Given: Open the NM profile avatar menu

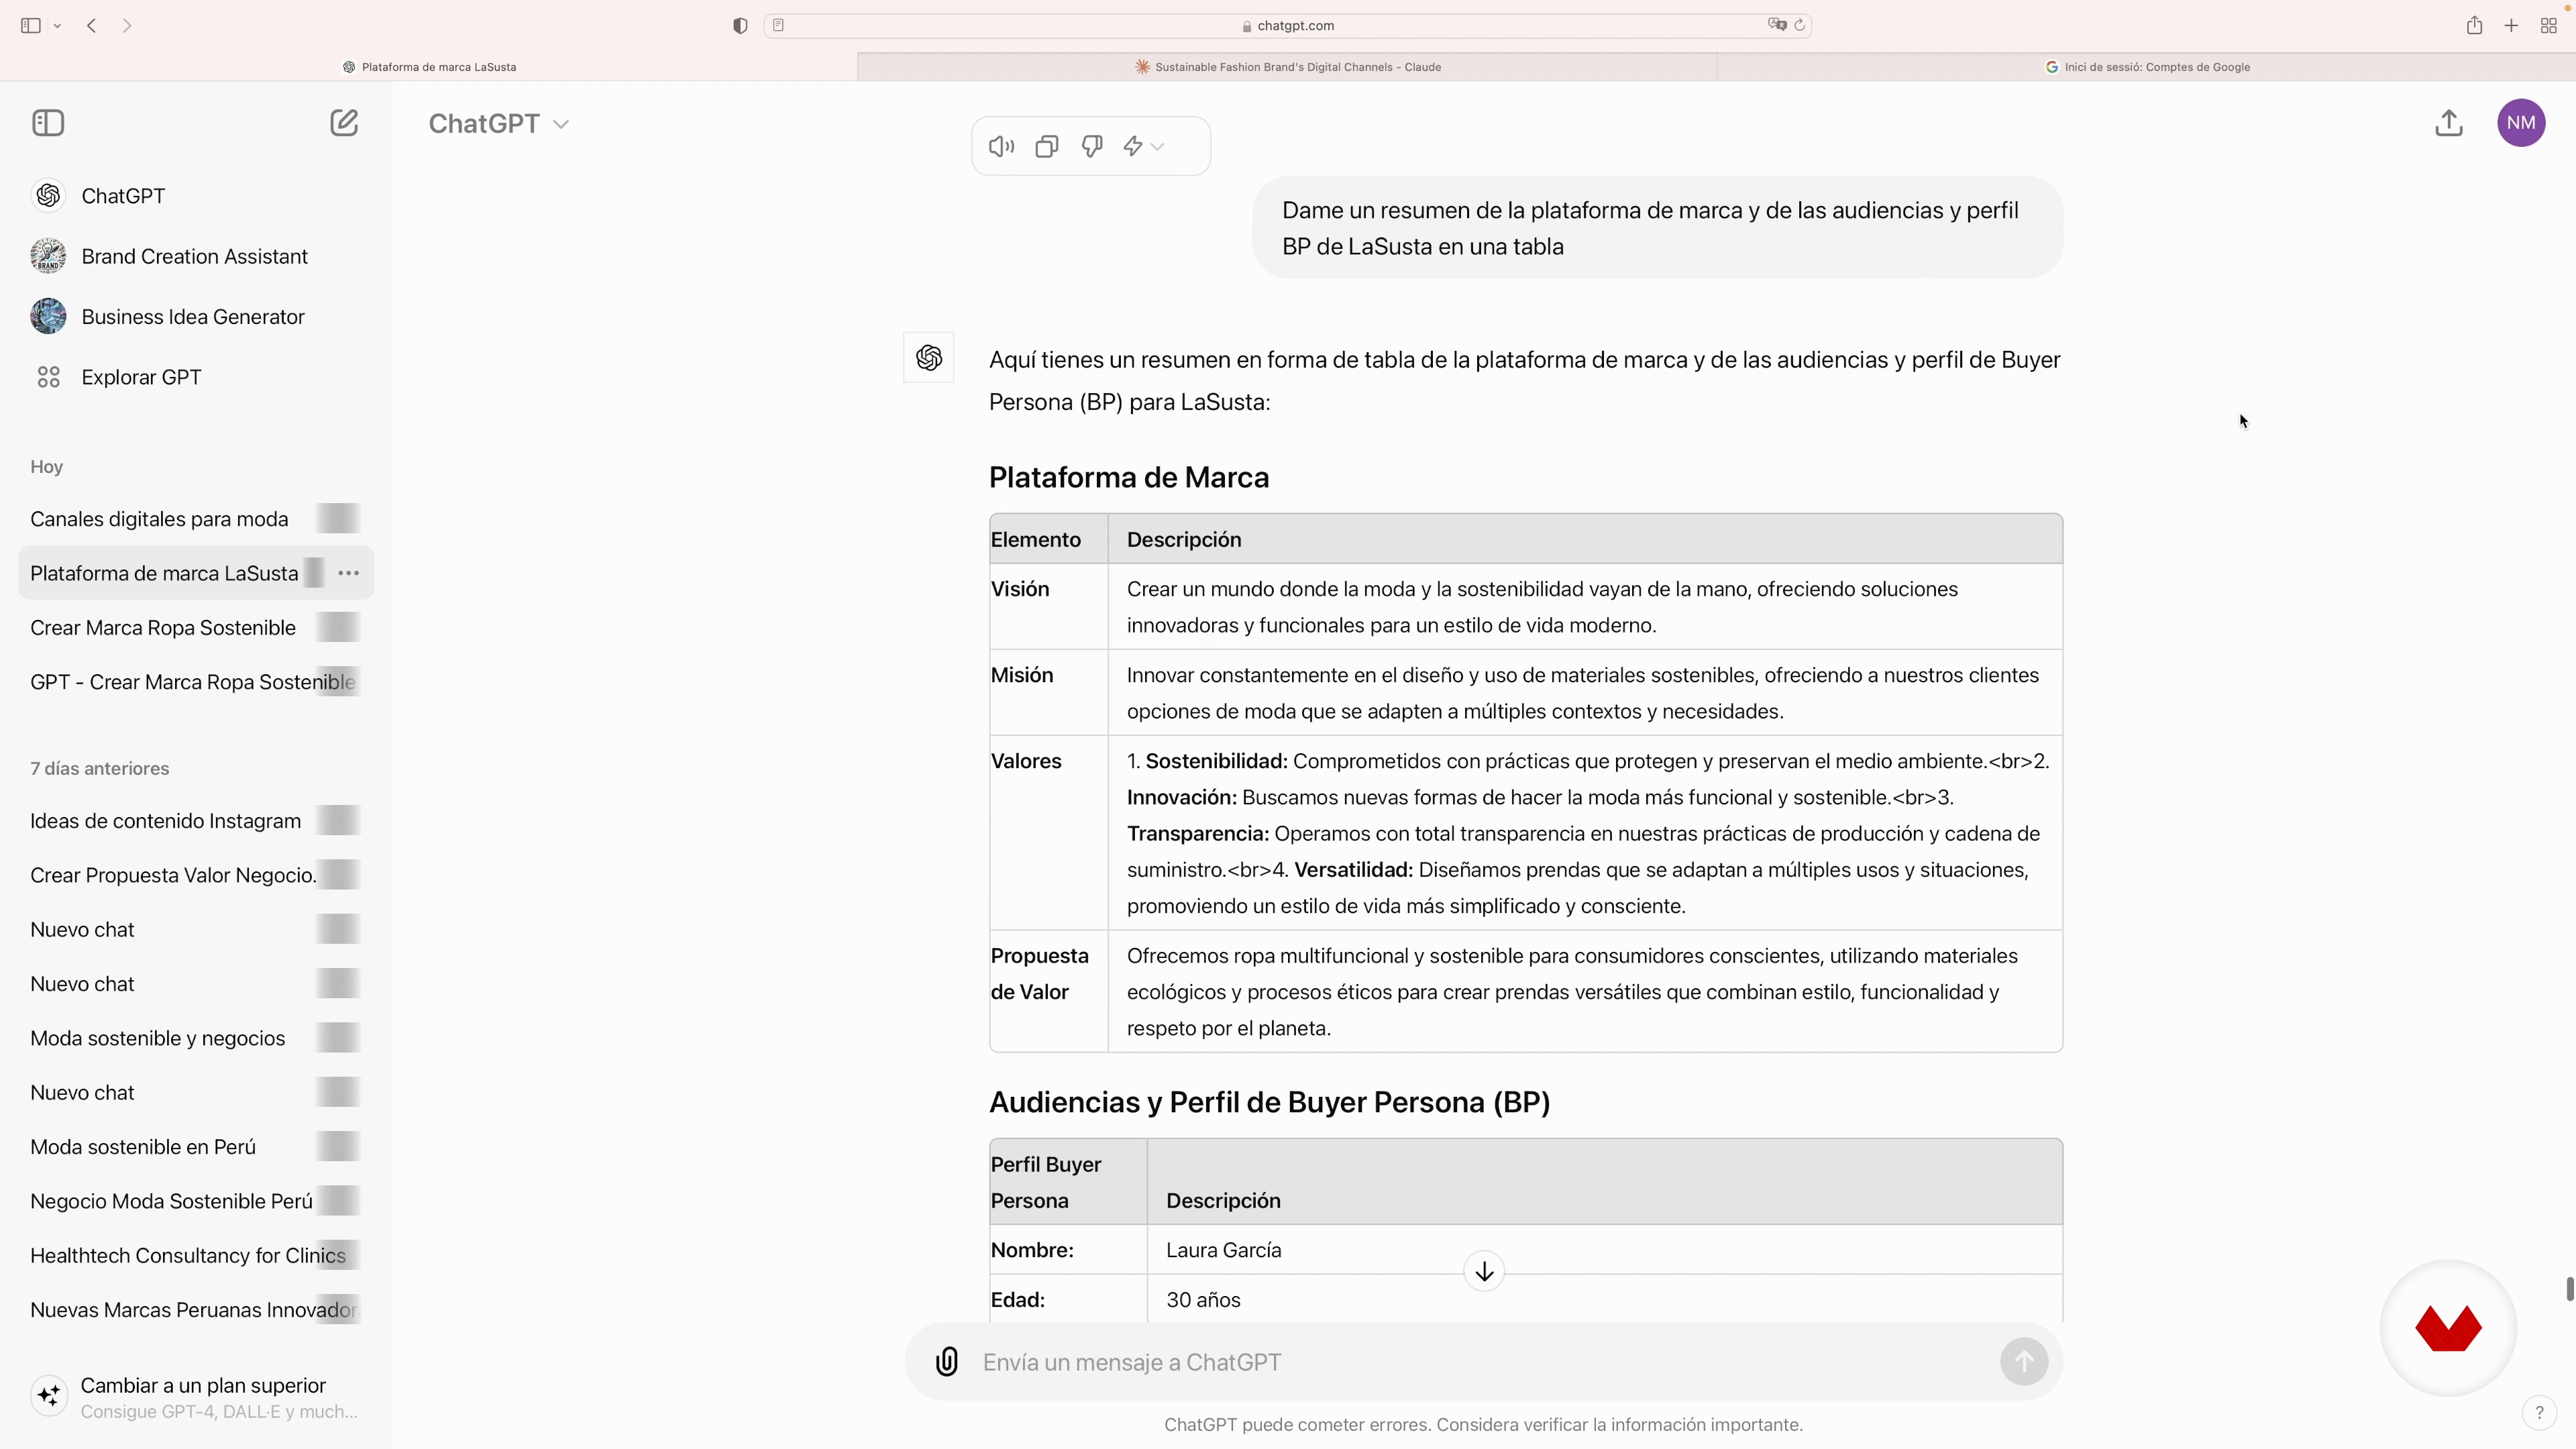Looking at the screenshot, I should 2521,123.
